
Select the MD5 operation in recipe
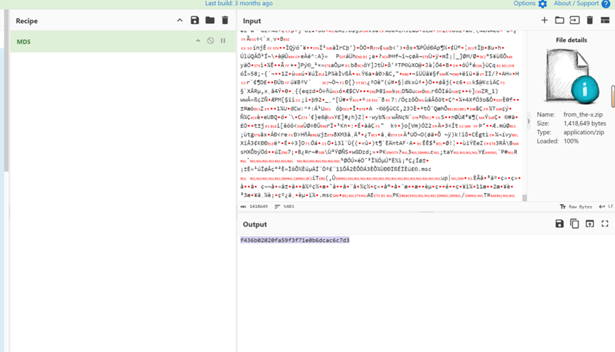[x=123, y=41]
